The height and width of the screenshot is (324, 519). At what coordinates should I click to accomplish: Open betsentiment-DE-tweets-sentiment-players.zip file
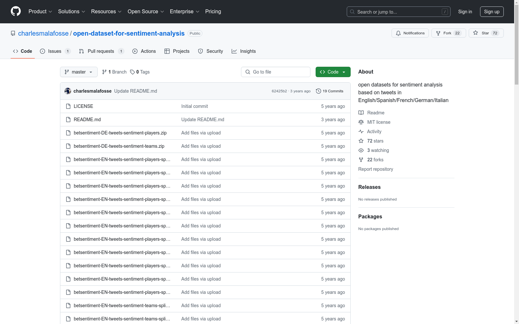(x=120, y=133)
